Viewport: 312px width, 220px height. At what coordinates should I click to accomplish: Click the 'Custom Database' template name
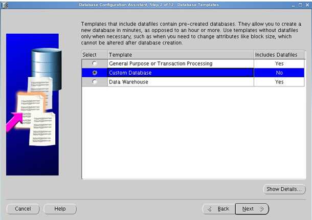coord(130,73)
